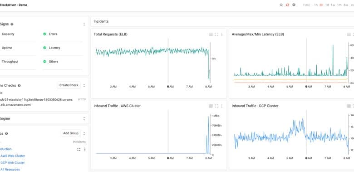Screen dimensions: 354x172
Task: Click the expand icon in Production row
Action: point(79,149)
